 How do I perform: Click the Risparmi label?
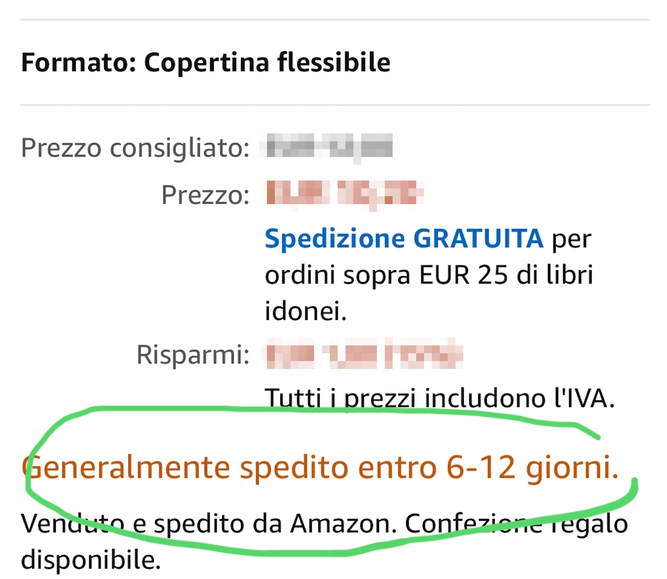tap(193, 355)
